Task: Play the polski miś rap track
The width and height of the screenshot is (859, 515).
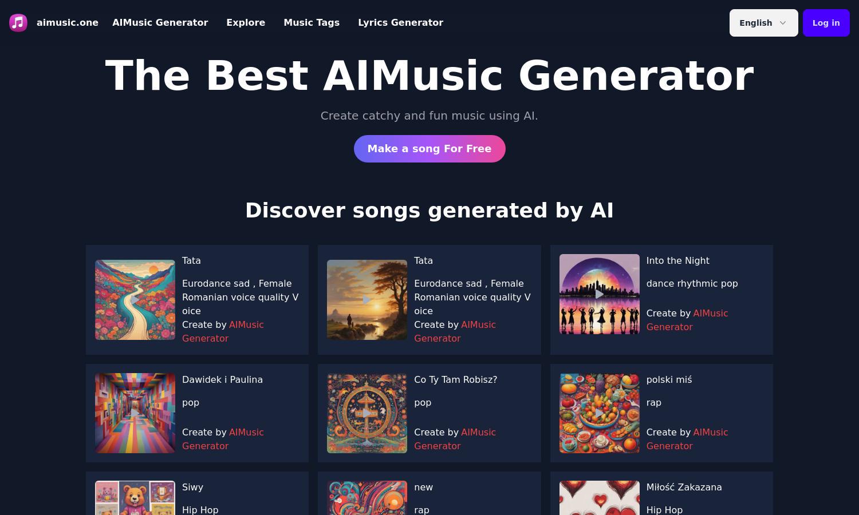Action: click(600, 413)
